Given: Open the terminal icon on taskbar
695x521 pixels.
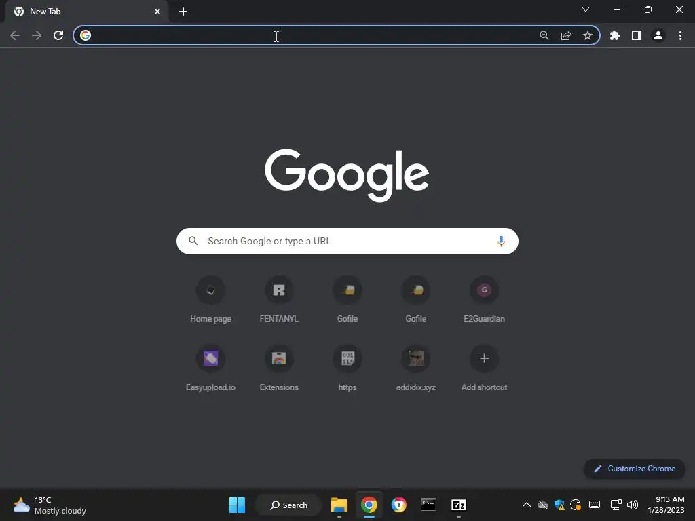Looking at the screenshot, I should click(x=428, y=505).
